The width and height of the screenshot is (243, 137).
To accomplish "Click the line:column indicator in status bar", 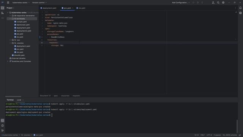I will click(x=196, y=135).
